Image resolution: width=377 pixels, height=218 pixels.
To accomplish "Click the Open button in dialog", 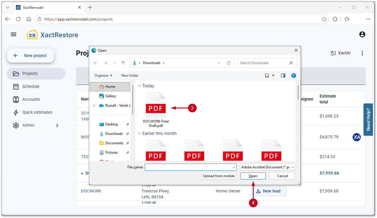I will 253,176.
